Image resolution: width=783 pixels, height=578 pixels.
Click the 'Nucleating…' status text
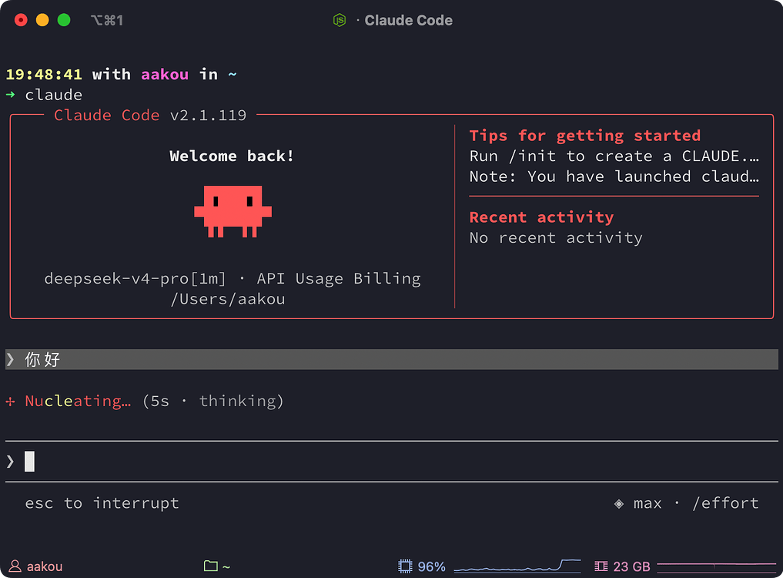point(78,401)
